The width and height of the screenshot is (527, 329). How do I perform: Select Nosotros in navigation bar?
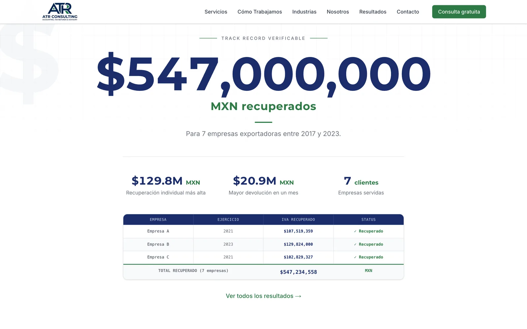[x=338, y=12]
